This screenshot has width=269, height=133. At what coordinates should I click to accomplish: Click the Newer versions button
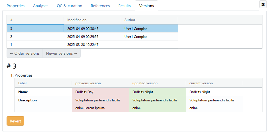click(x=62, y=53)
